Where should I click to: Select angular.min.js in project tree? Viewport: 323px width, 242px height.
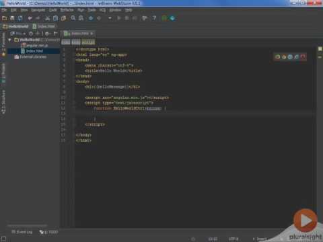[x=34, y=45]
